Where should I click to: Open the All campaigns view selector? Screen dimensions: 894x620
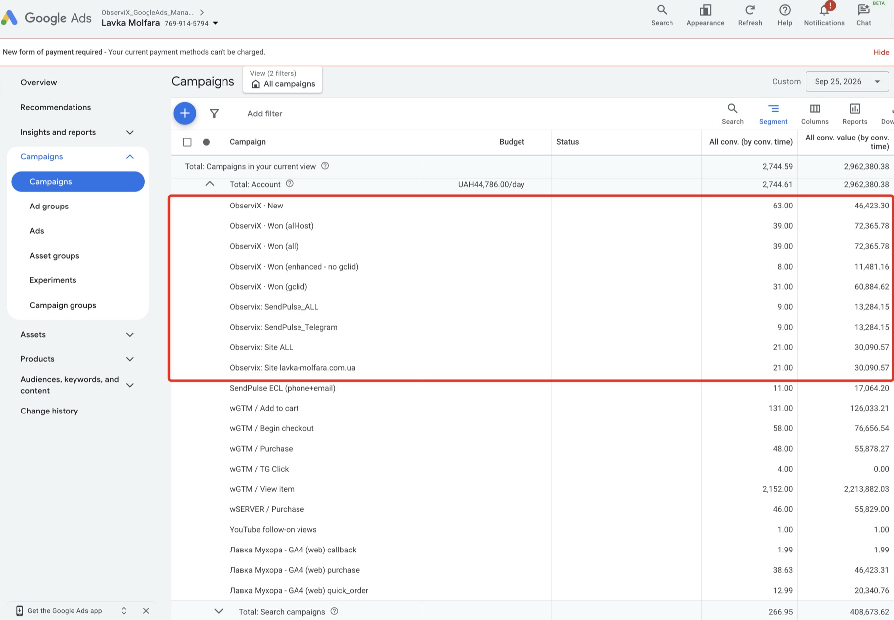click(283, 79)
